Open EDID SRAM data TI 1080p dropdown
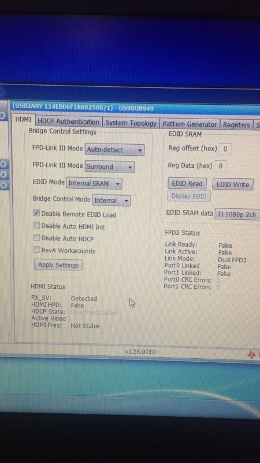 pos(237,214)
